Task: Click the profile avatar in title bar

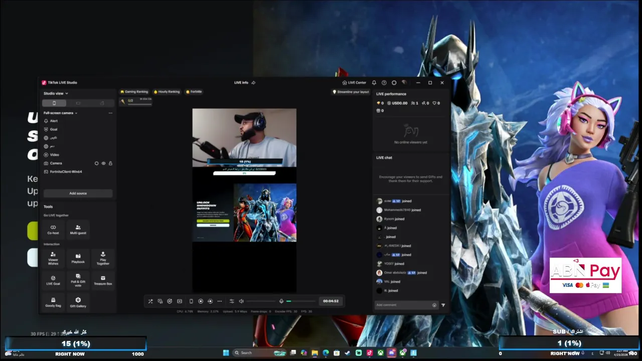Action: coord(404,83)
